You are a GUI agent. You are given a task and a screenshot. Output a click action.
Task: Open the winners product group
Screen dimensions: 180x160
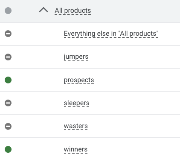(x=75, y=149)
